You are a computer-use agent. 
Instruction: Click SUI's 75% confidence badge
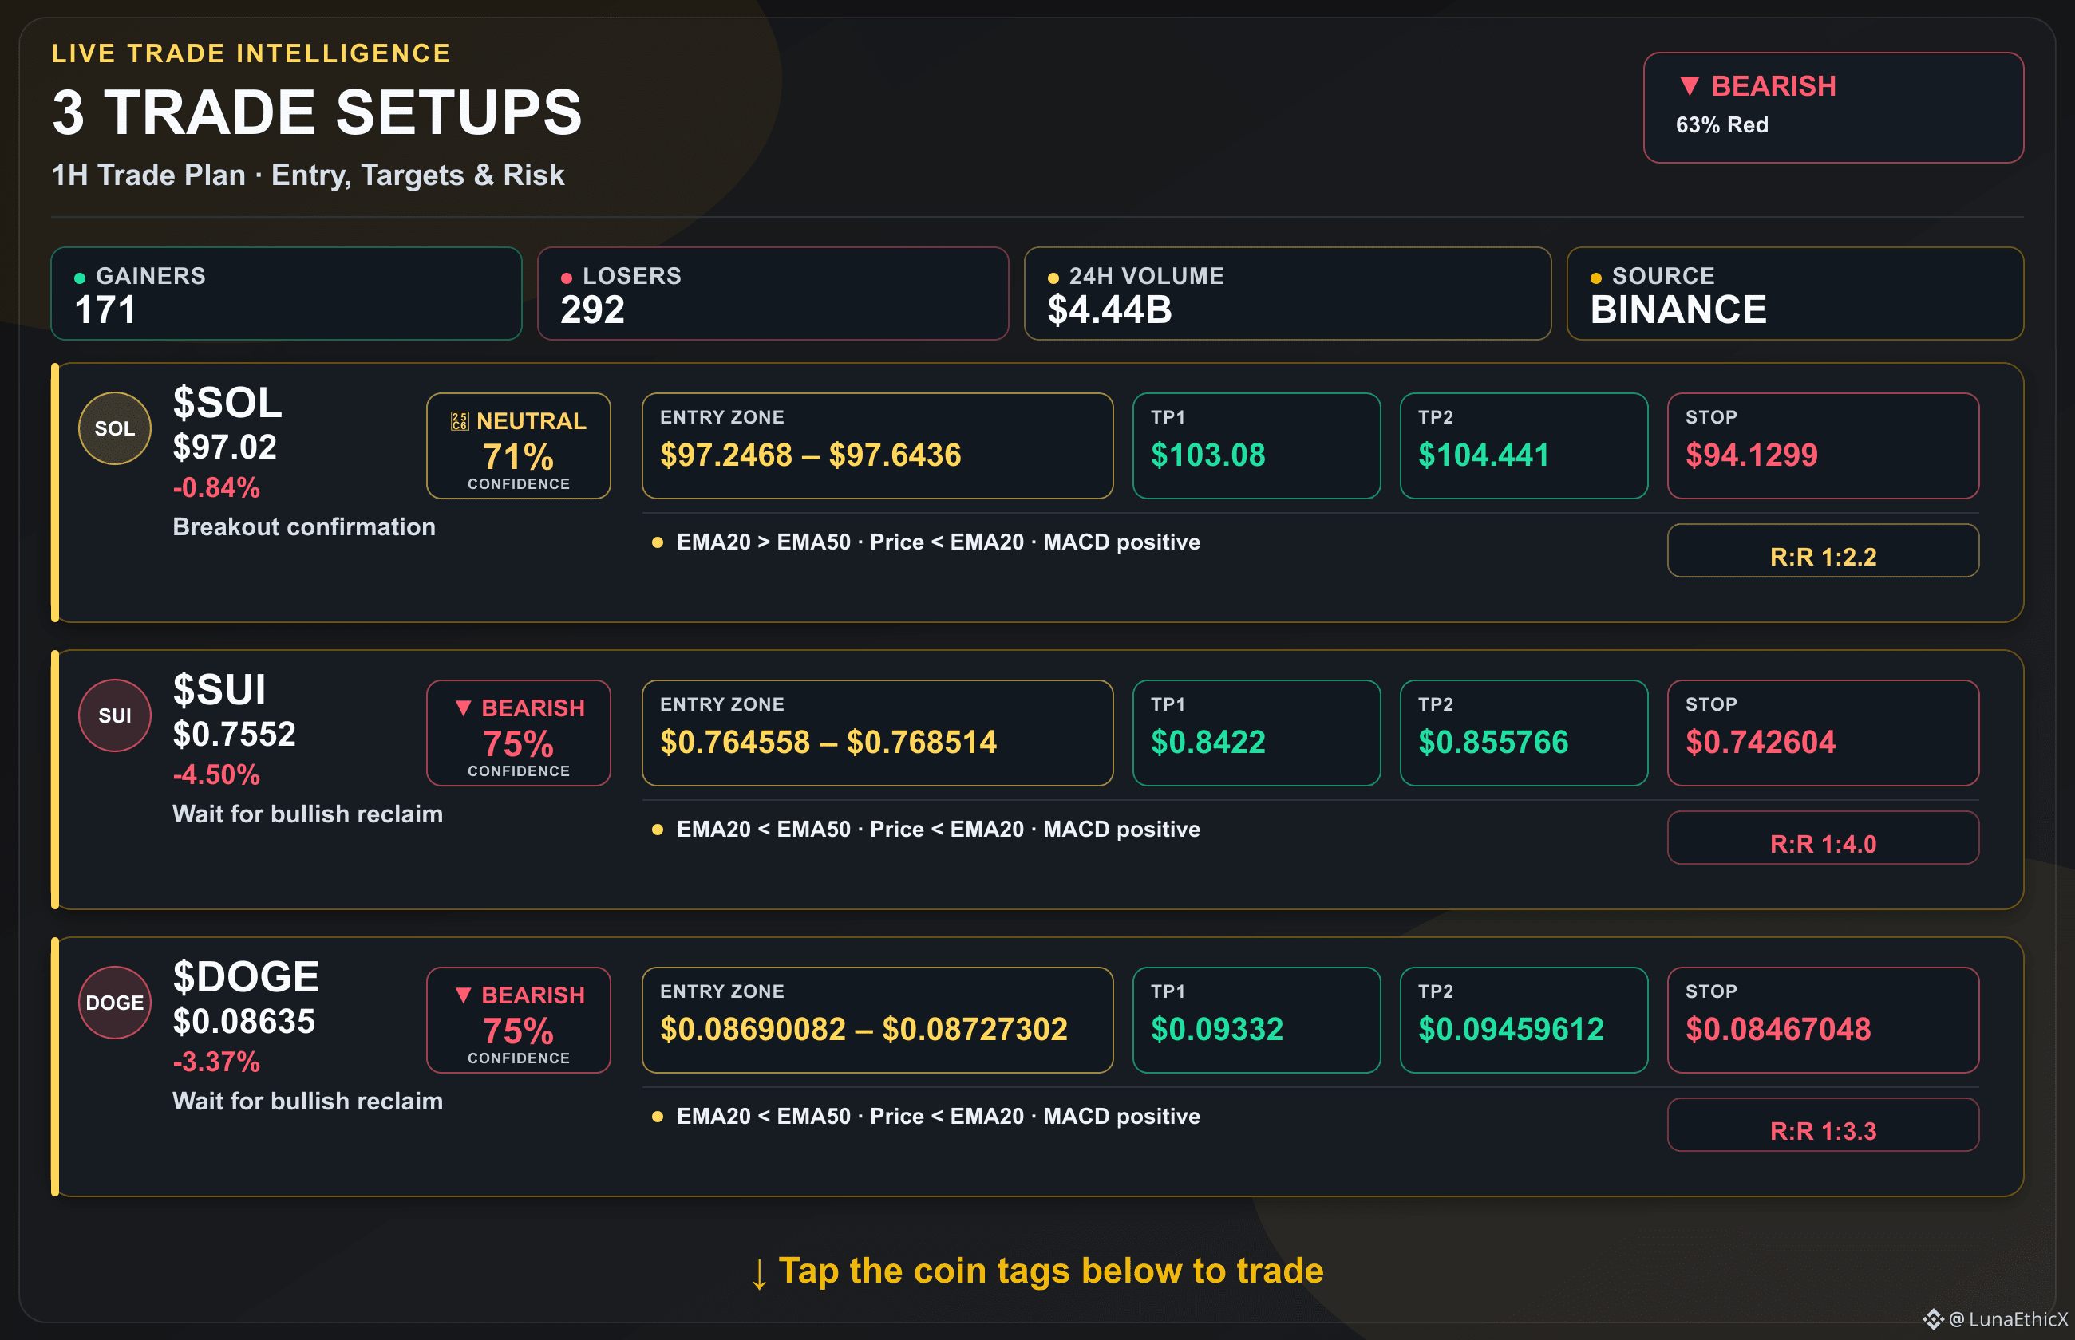coord(519,733)
